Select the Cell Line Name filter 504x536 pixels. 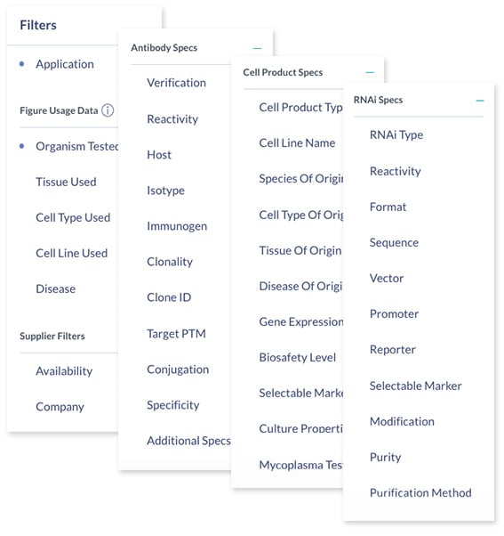tap(297, 142)
